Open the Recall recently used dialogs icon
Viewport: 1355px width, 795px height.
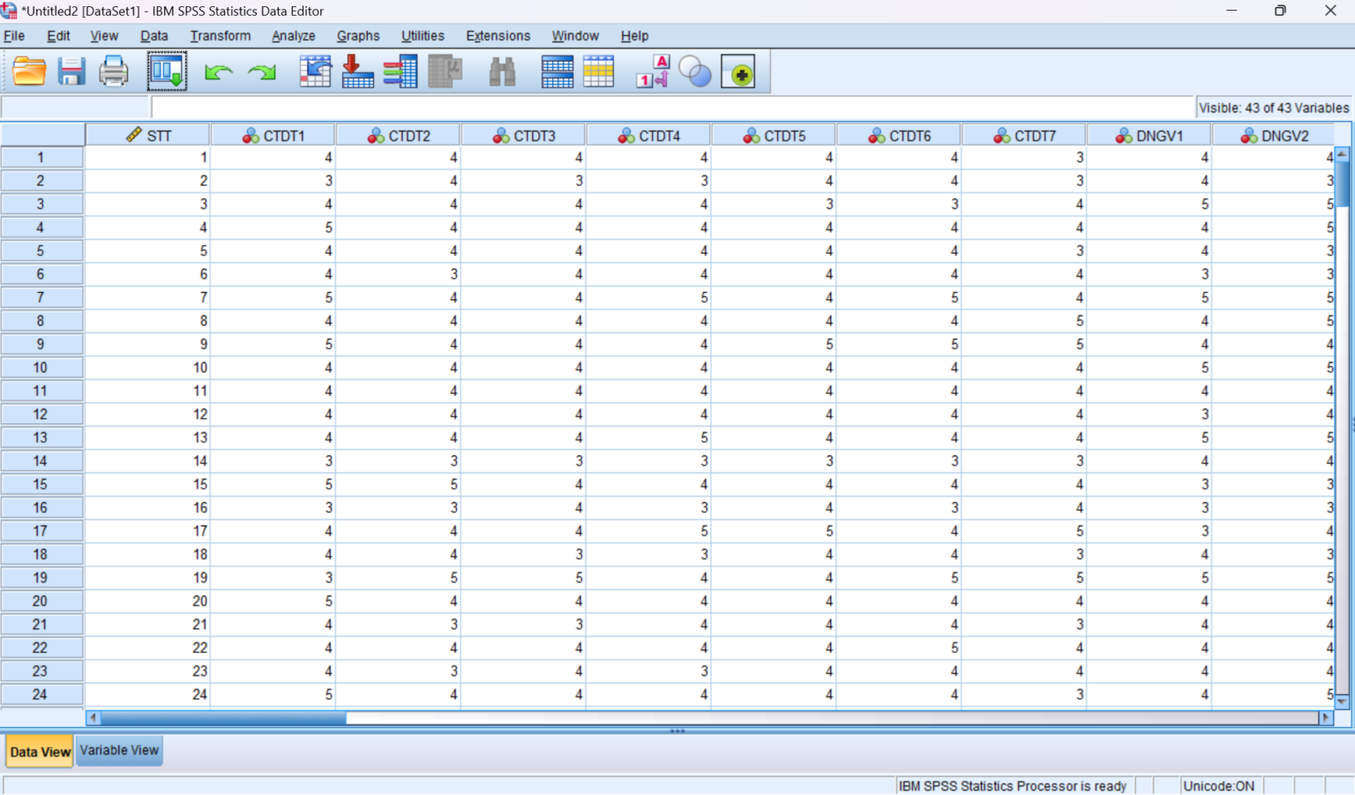[x=167, y=71]
